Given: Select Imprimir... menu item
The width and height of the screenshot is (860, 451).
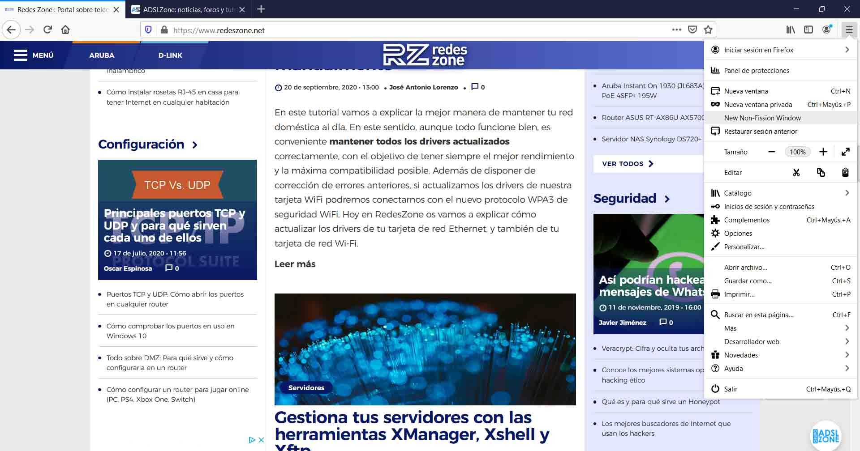Looking at the screenshot, I should tap(781, 294).
